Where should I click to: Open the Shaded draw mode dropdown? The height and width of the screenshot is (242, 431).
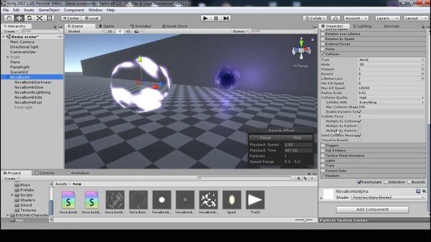click(85, 32)
